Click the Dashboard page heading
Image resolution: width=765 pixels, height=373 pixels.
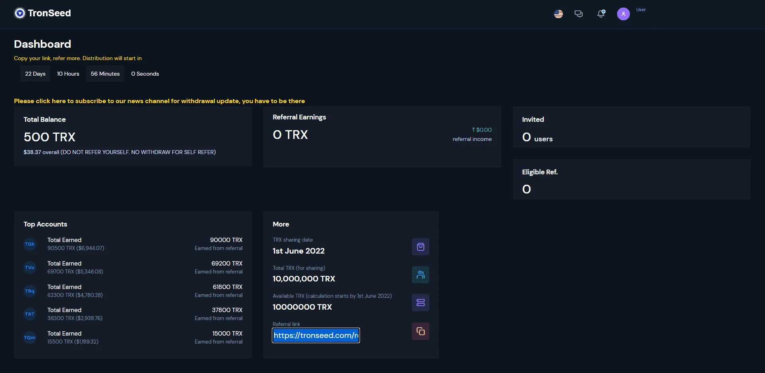(x=43, y=44)
